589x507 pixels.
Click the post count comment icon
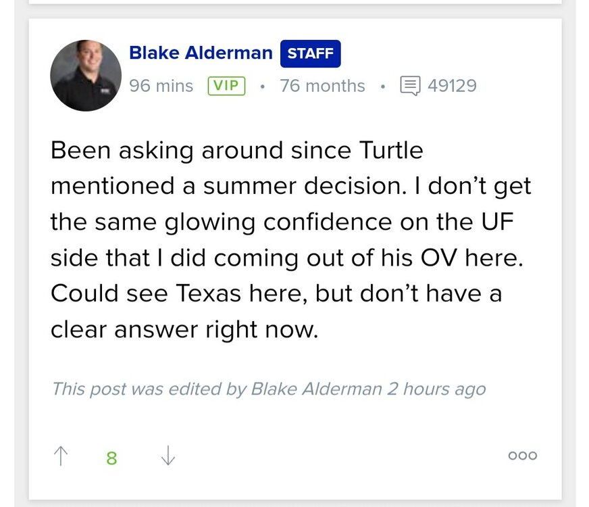point(409,86)
